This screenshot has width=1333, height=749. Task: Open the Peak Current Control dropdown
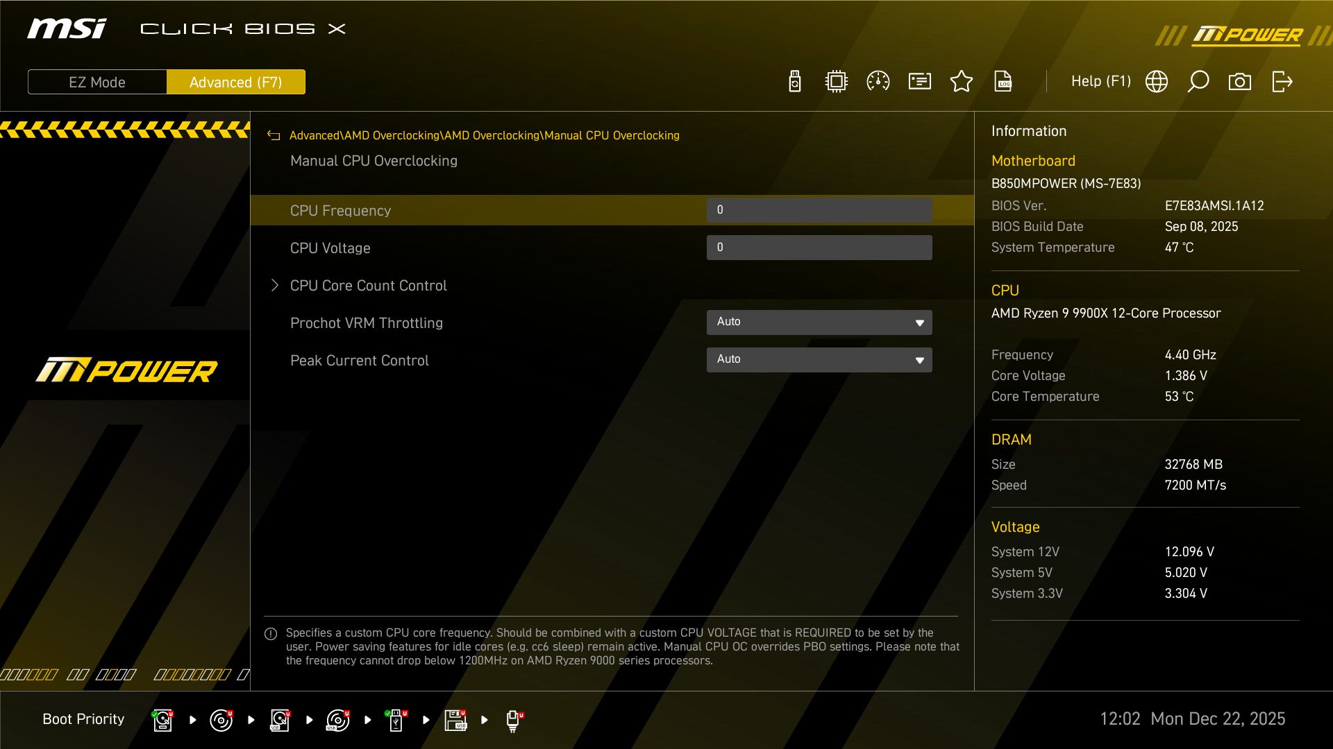[819, 359]
